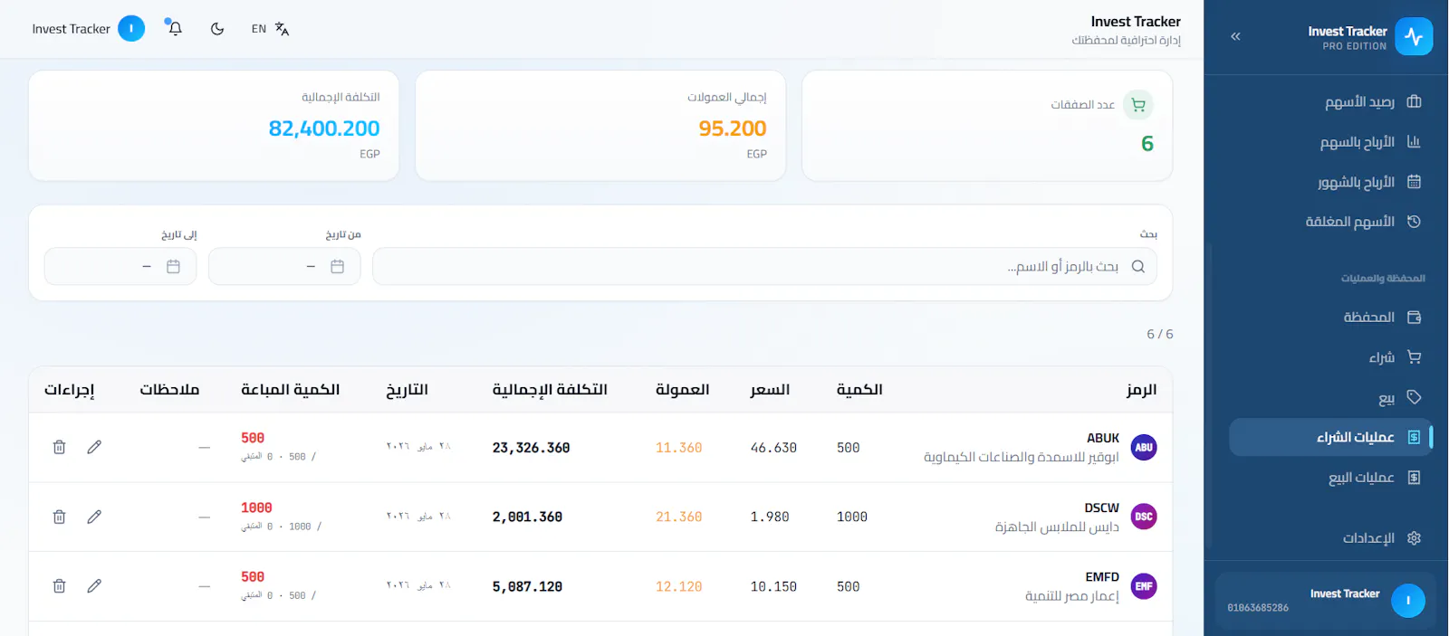The height and width of the screenshot is (636, 1449).
Task: Click the EMFD symbol text
Action: coord(1102,577)
